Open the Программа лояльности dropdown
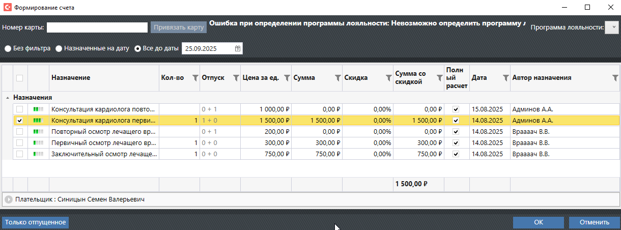The width and height of the screenshot is (621, 230). point(611,27)
